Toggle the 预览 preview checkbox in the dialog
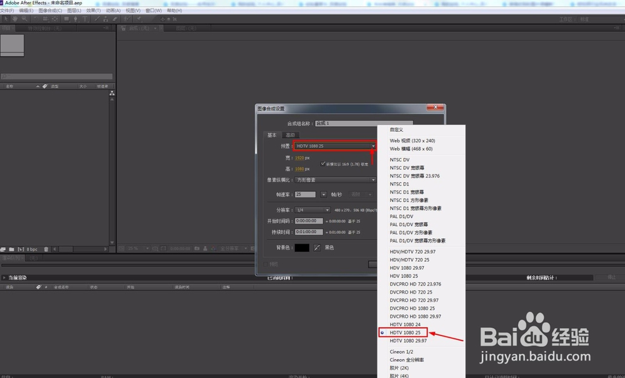 tap(266, 264)
